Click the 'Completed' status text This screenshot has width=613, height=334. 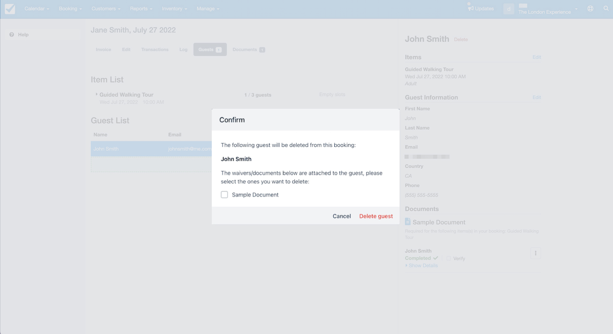(418, 258)
